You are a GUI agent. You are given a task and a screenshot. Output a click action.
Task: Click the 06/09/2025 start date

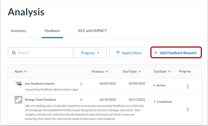pyautogui.click(x=108, y=84)
